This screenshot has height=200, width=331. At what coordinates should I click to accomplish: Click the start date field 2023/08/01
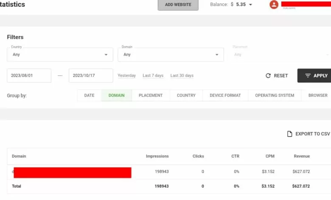(x=29, y=76)
